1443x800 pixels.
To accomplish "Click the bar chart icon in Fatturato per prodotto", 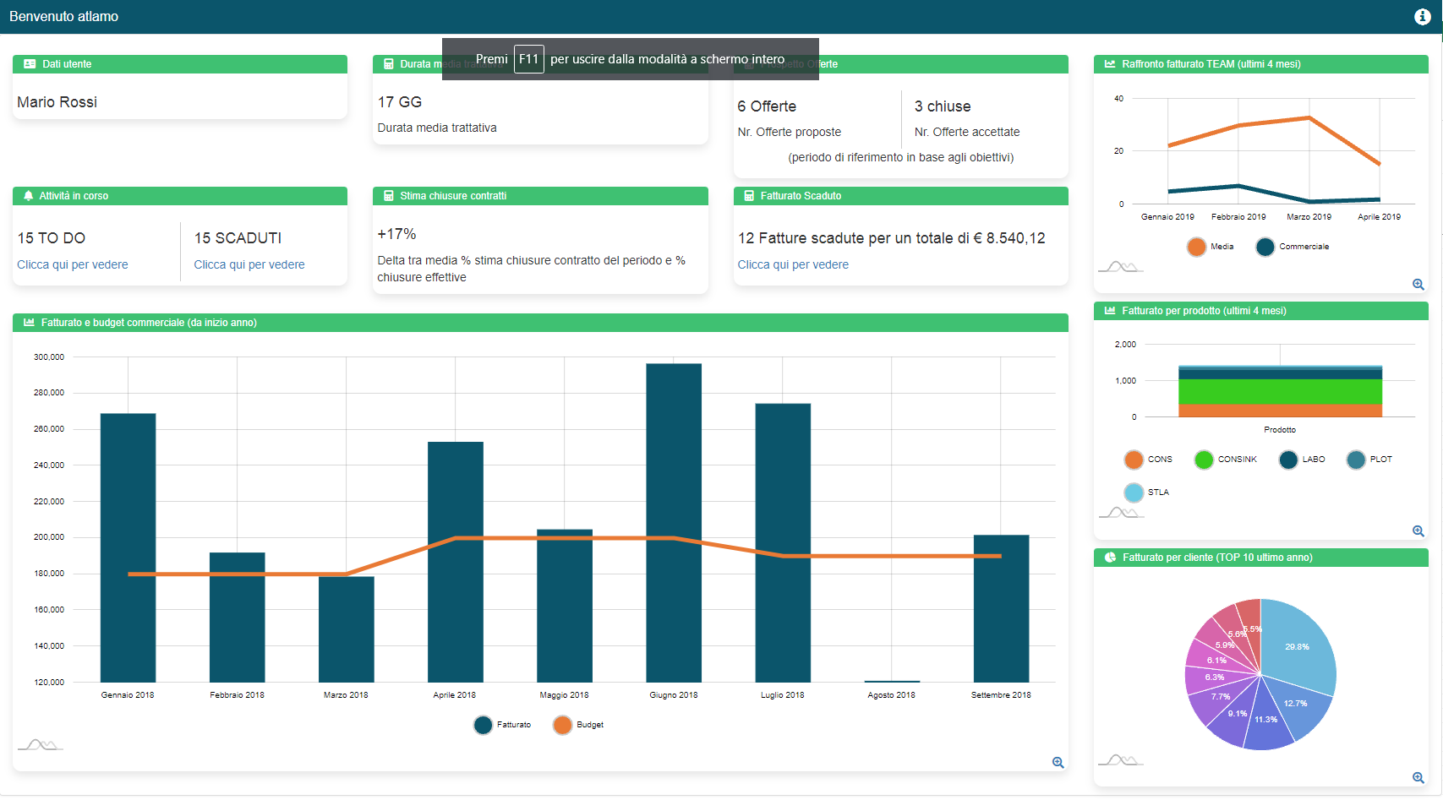I will (x=1110, y=311).
